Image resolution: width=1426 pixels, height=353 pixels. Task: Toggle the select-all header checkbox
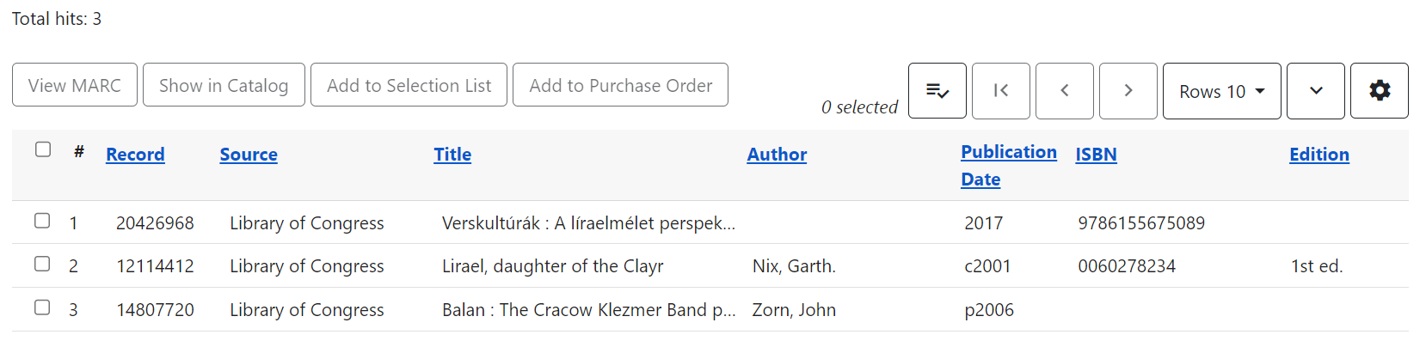[43, 149]
